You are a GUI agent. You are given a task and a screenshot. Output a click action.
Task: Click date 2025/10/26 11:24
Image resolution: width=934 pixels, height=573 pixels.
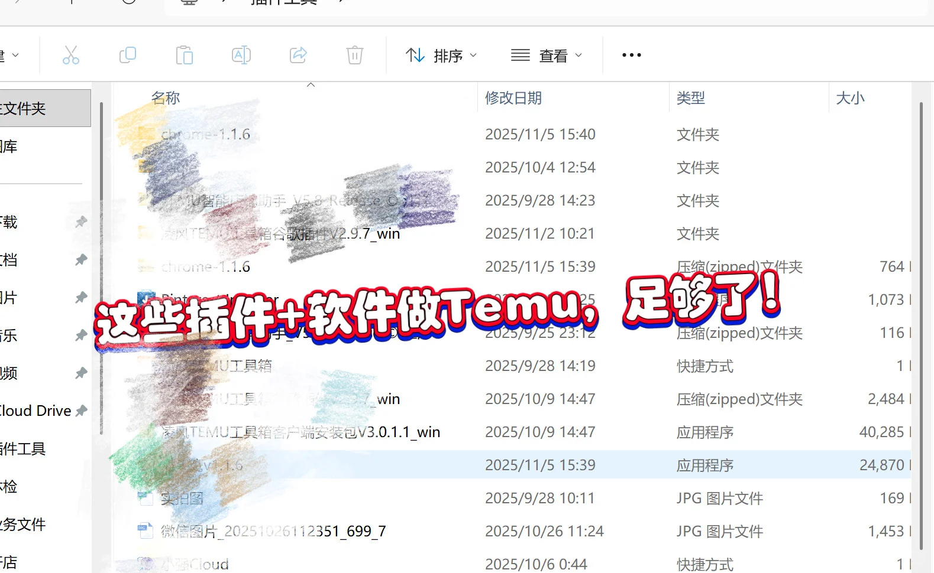point(544,531)
